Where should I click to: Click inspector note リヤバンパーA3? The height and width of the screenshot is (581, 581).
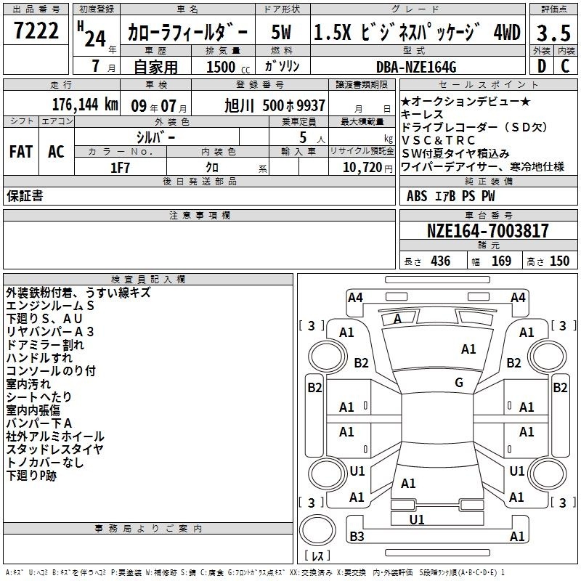click(50, 332)
